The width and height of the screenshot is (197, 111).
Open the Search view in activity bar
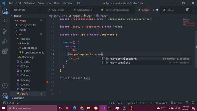5,21
